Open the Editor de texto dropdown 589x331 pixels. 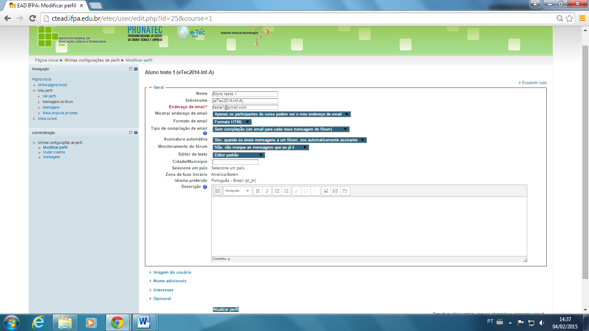pyautogui.click(x=239, y=155)
